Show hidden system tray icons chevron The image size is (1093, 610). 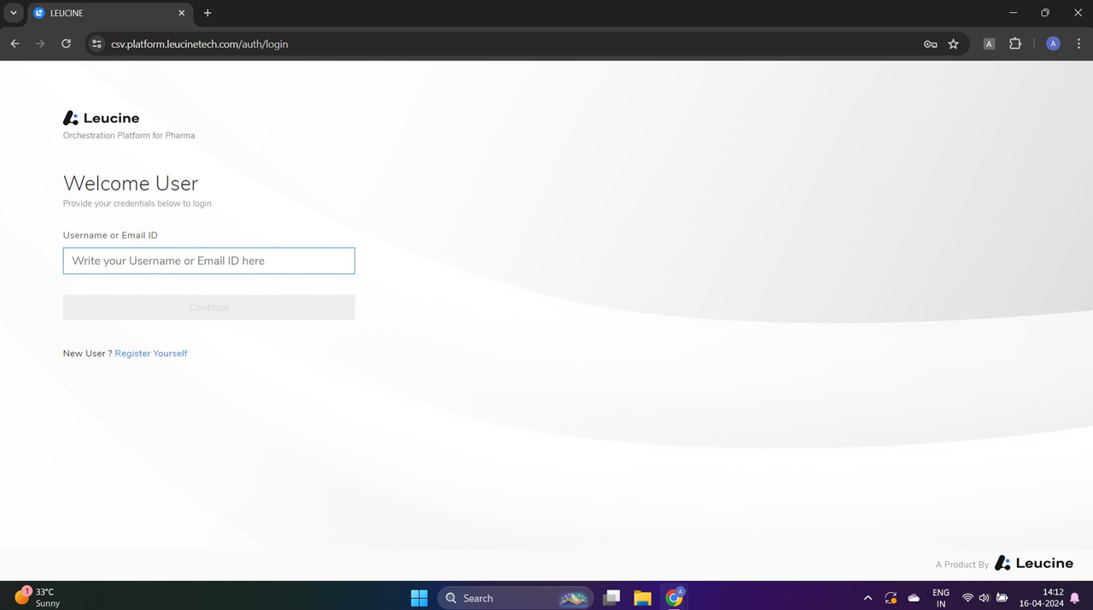[868, 598]
